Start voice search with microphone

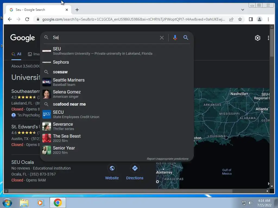(x=175, y=37)
